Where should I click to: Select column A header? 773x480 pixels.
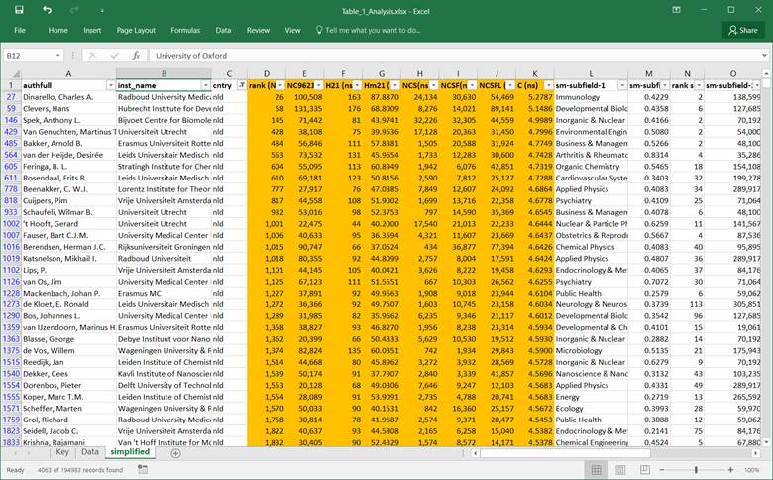68,74
